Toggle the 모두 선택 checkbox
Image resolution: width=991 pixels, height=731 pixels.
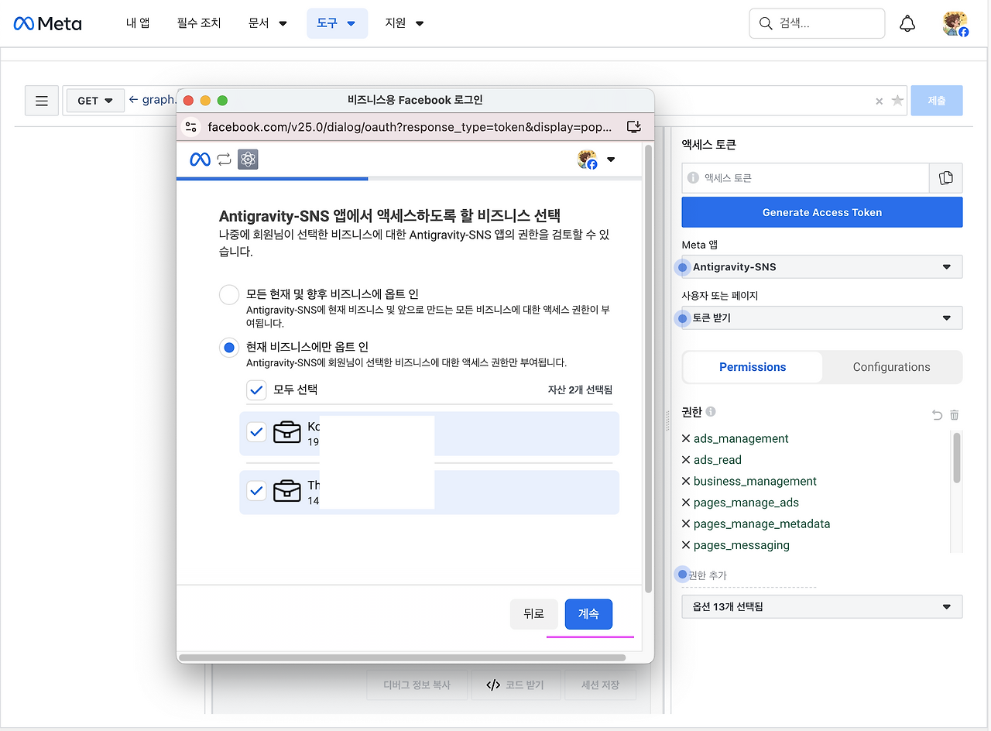[256, 390]
